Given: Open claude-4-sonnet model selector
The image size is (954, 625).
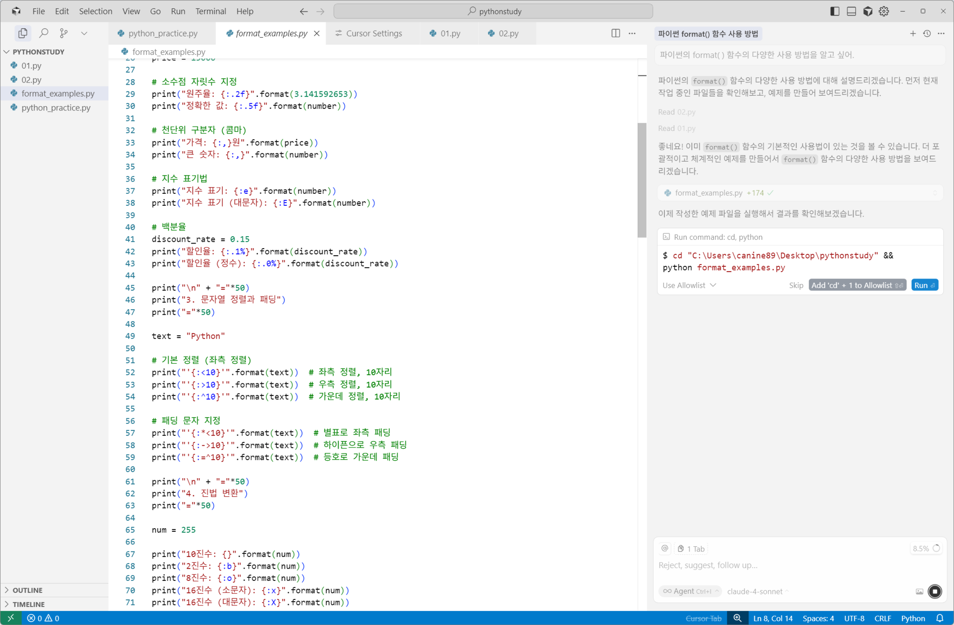Looking at the screenshot, I should 758,591.
